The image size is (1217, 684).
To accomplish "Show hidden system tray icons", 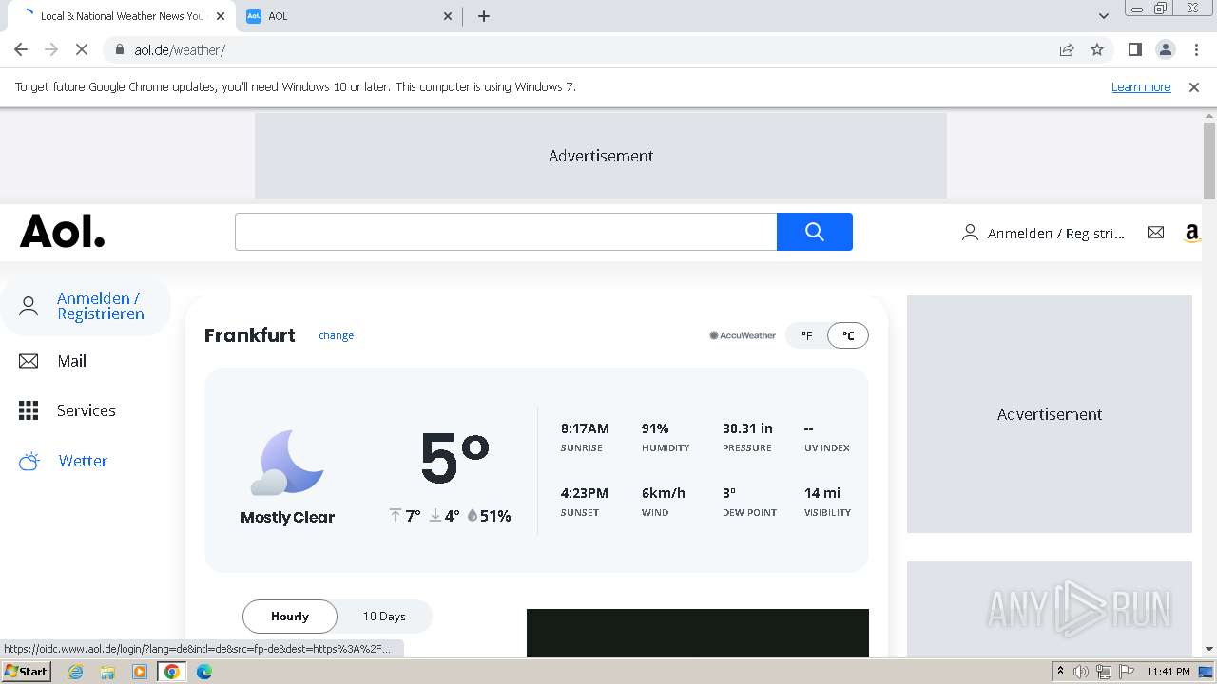I will 1060,672.
